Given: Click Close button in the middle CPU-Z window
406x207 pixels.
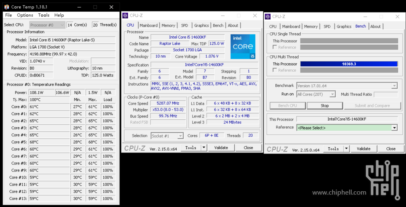Looking at the screenshot, I should (248, 147).
